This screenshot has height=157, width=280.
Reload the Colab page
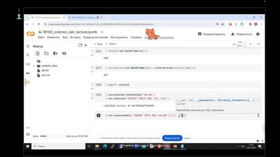(x=38, y=24)
